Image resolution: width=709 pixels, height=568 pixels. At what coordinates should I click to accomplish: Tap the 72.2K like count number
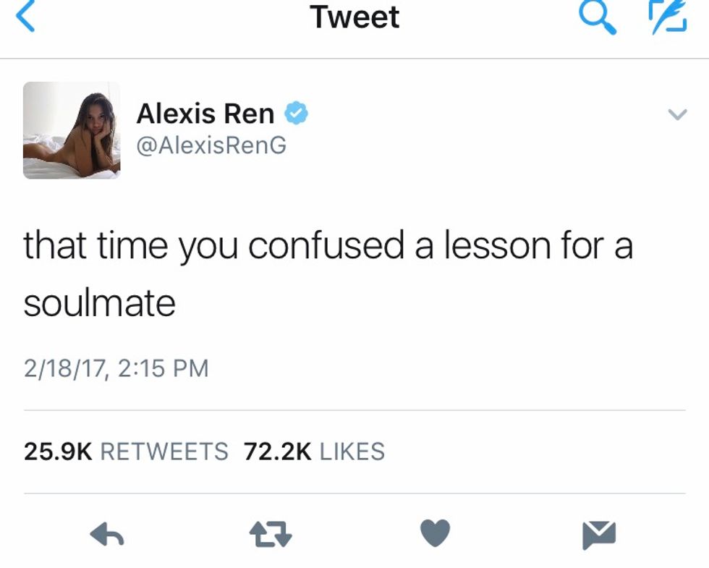click(277, 452)
